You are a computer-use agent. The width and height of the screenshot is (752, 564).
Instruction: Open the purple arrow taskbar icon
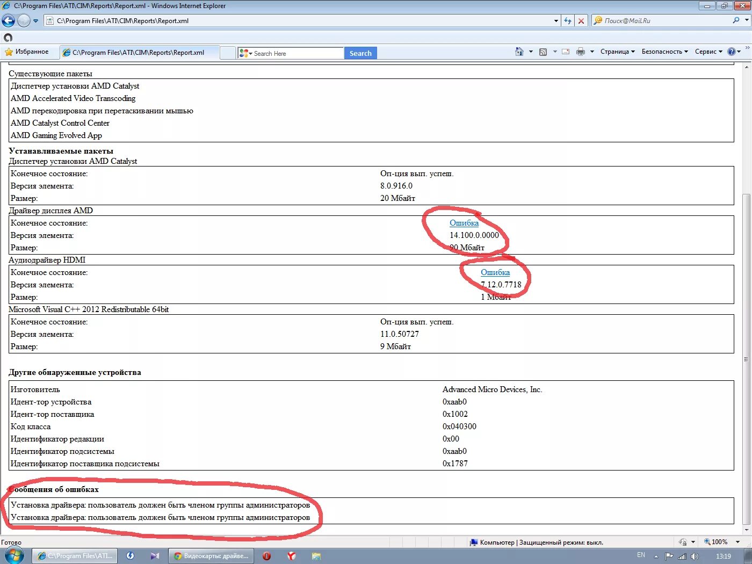[x=155, y=556]
